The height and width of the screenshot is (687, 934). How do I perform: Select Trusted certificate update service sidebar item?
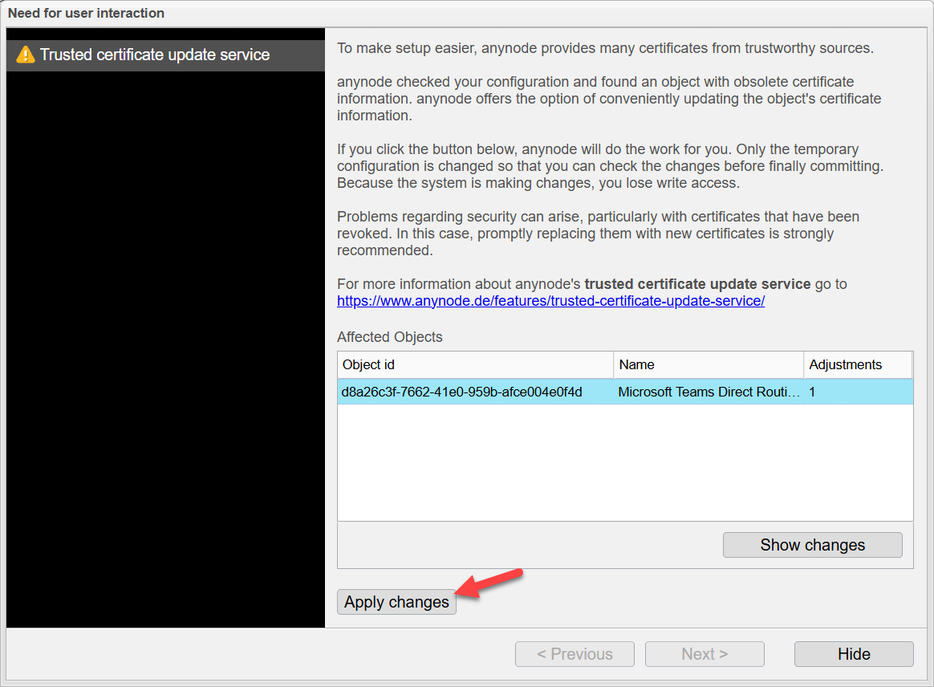pos(155,55)
